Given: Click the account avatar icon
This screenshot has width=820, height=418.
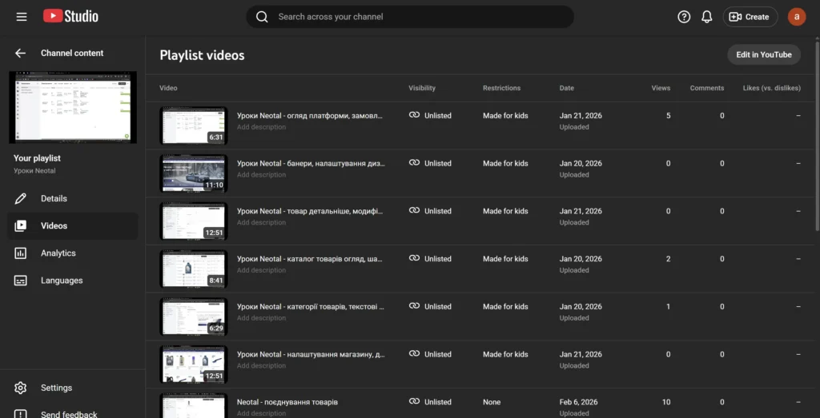Looking at the screenshot, I should (x=796, y=17).
